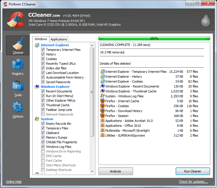Click the 'Memory Dumps' label

point(56,137)
